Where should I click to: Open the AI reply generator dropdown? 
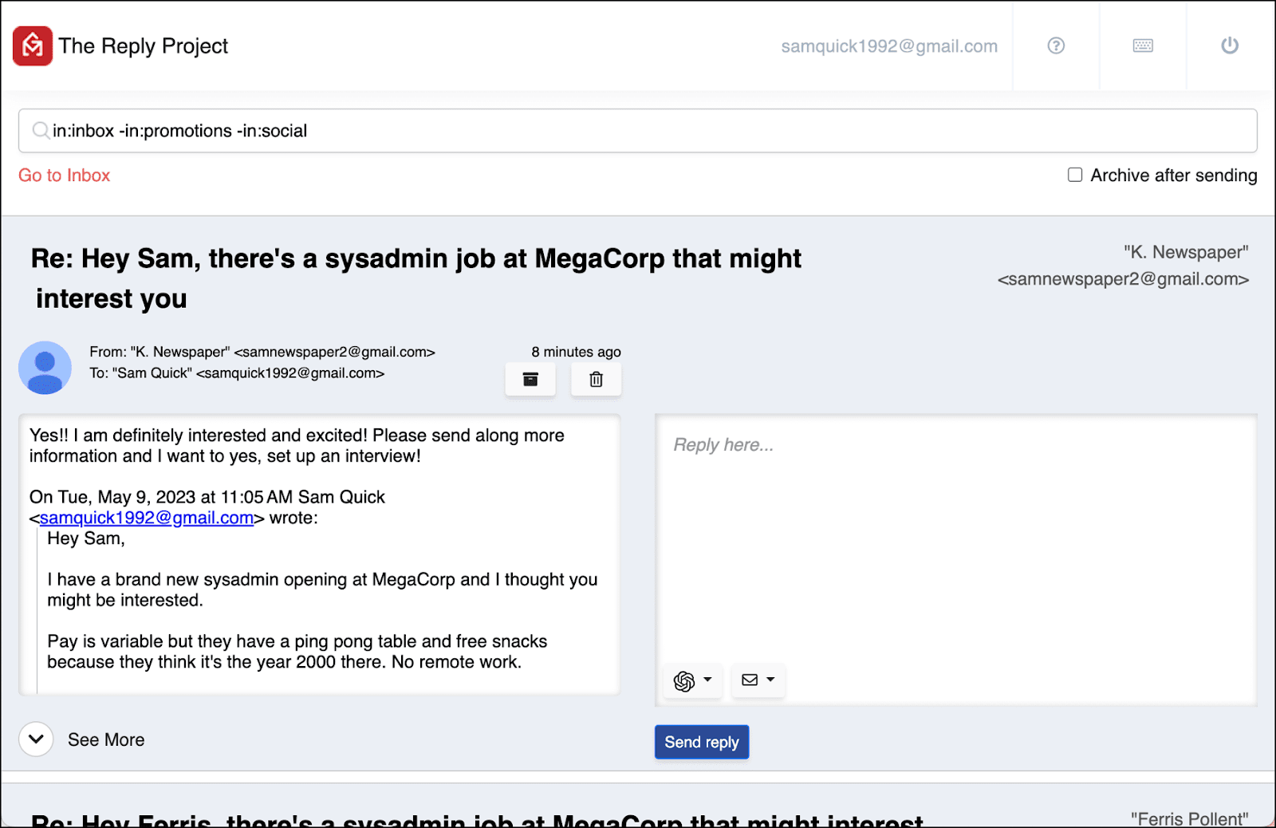click(692, 680)
